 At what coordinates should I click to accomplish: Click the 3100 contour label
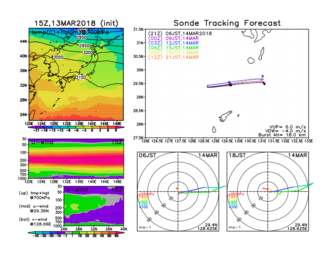pos(81,77)
